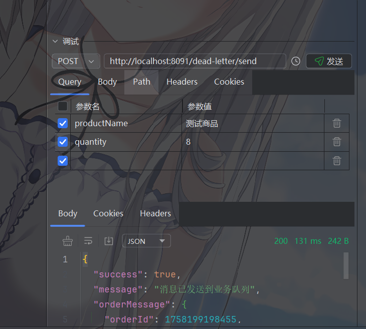Screen dimensions: 366x329
Task: Open the response Cookies tab
Action: point(108,213)
